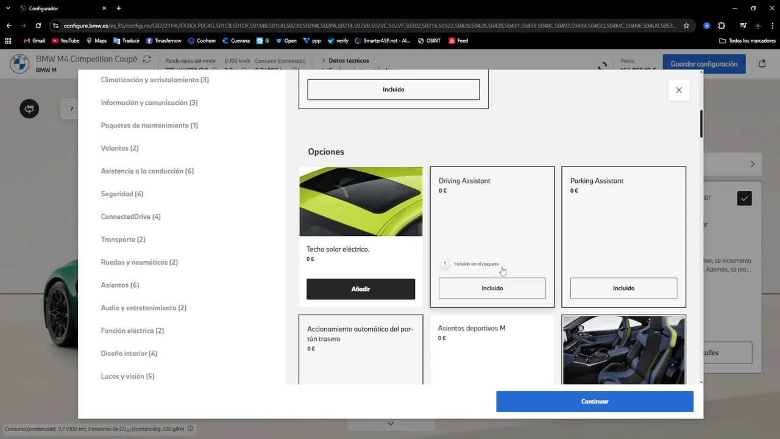
Task: Select Climatización y acristalamiento category
Action: click(x=155, y=80)
